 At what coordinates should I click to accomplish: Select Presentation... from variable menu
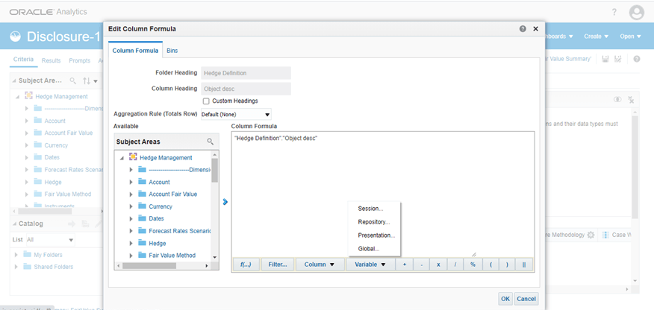pyautogui.click(x=376, y=235)
